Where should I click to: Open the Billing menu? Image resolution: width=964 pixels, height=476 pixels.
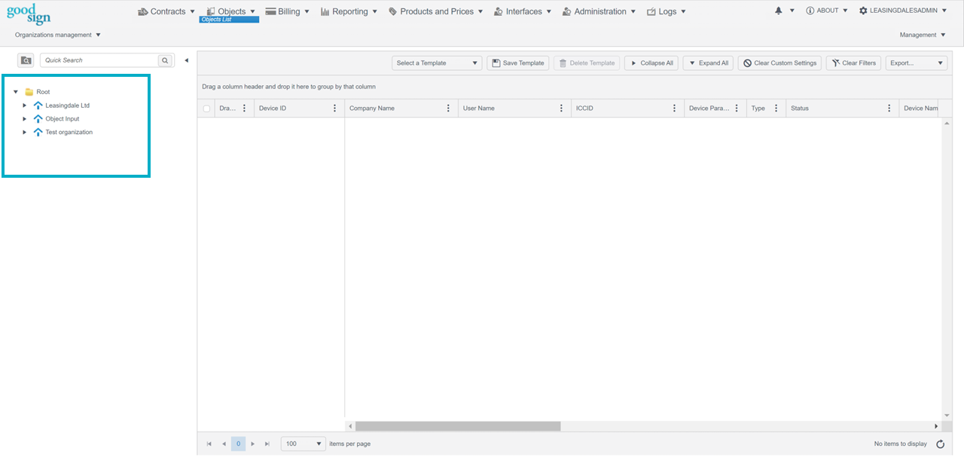coord(288,11)
